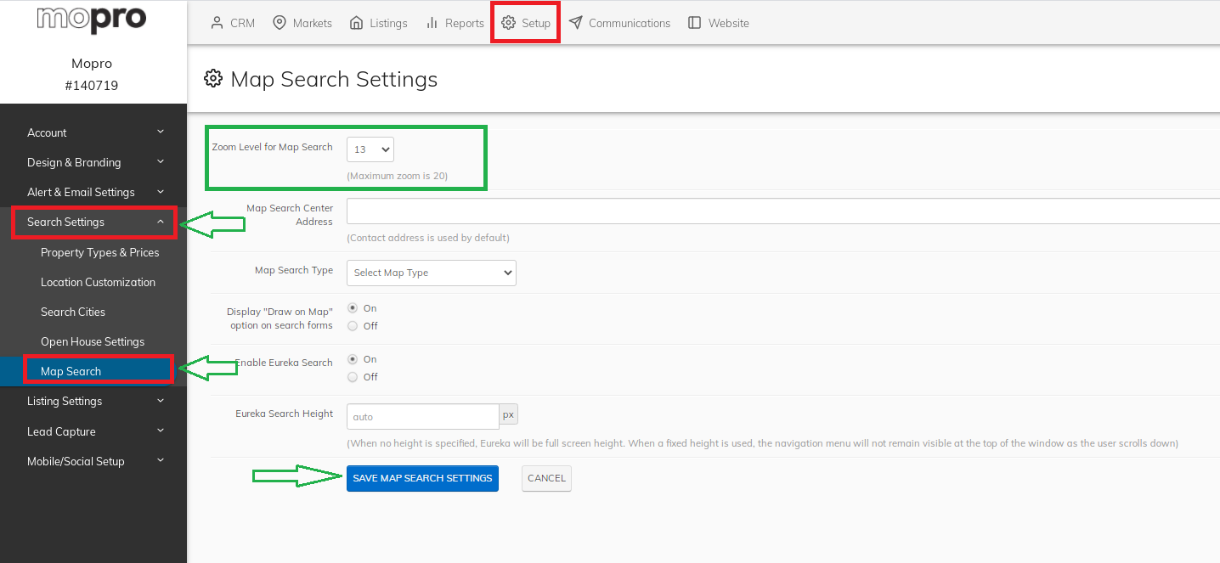
Task: Open the Reports menu
Action: pos(455,23)
